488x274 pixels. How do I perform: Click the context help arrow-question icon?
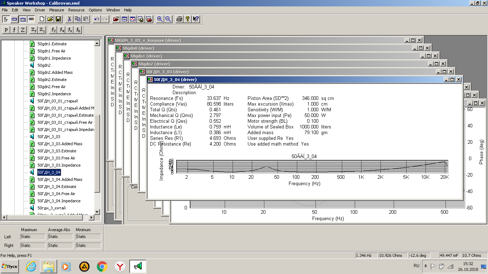pos(196,19)
